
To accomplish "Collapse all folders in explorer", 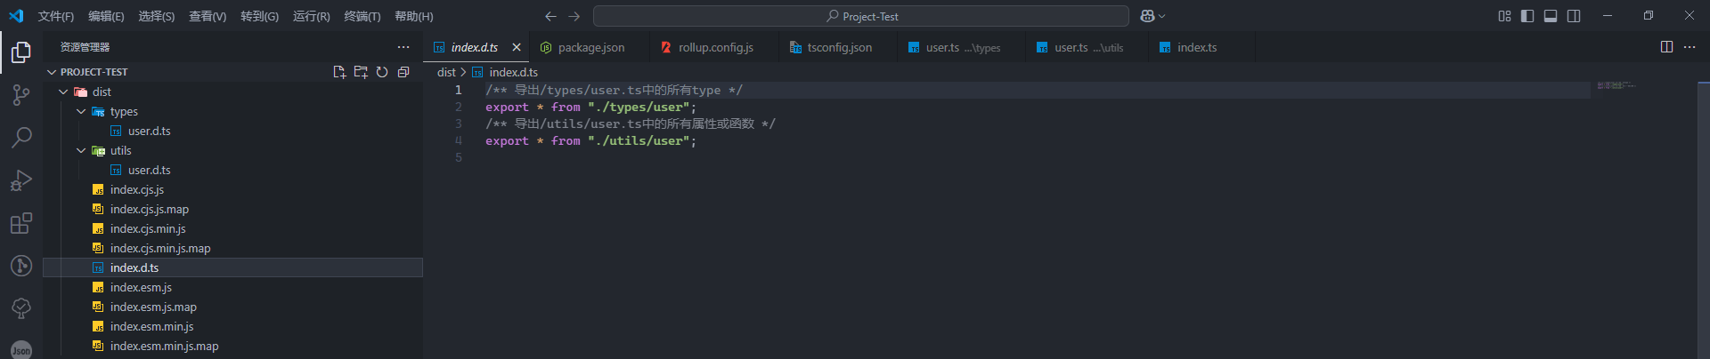I will tap(403, 72).
